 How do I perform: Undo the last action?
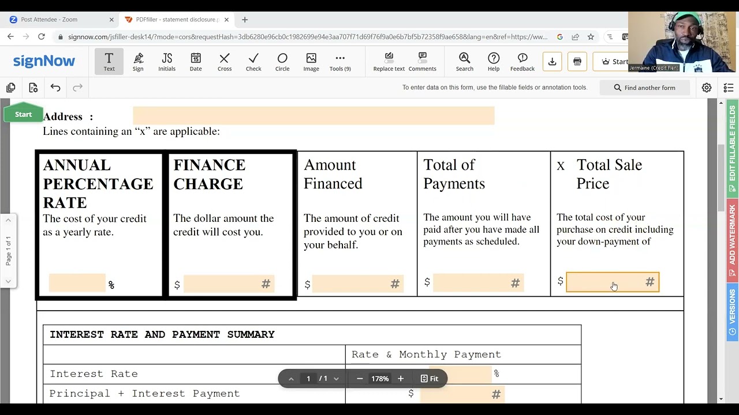click(55, 88)
